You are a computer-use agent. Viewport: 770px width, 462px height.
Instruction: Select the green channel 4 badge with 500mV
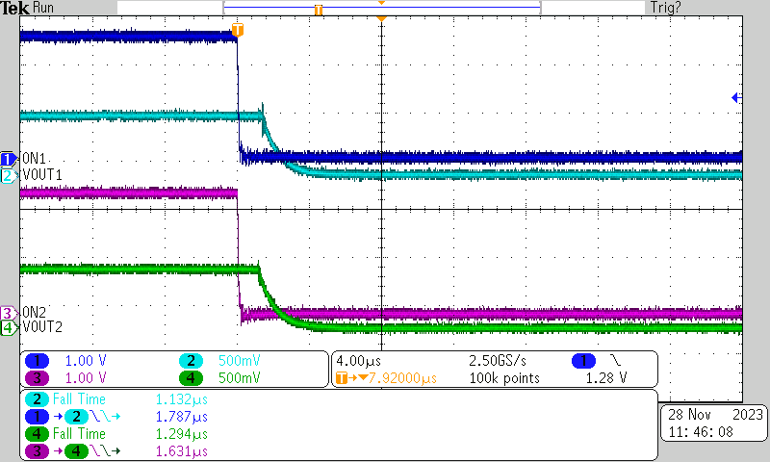pyautogui.click(x=191, y=378)
